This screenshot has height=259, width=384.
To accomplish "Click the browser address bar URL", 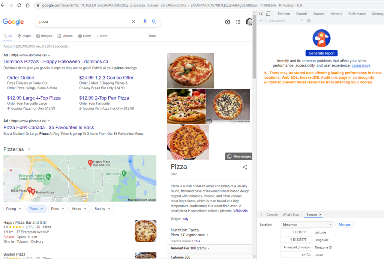I will 172,5.
